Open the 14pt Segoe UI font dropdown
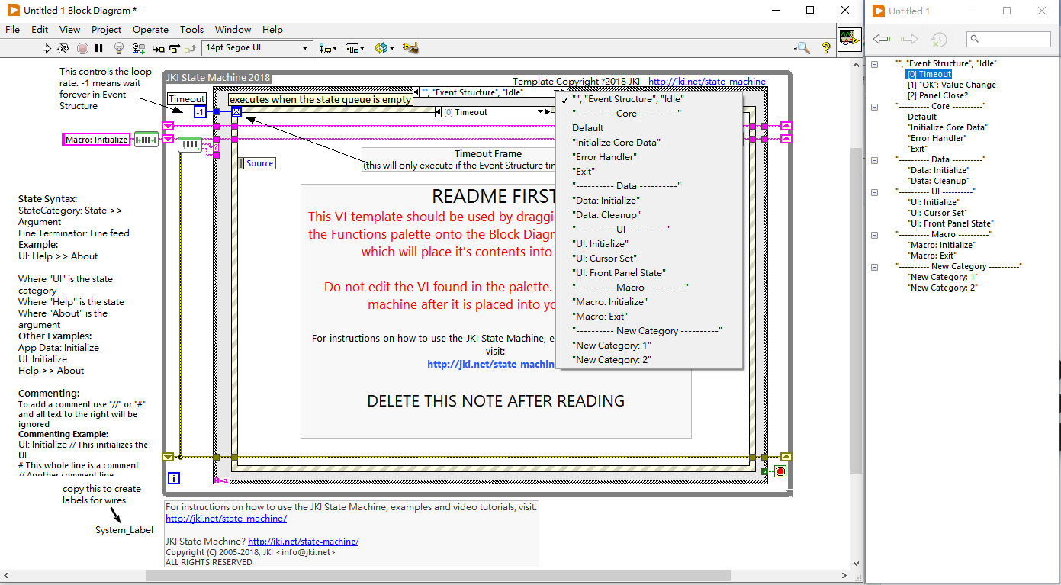The width and height of the screenshot is (1061, 585). (257, 48)
